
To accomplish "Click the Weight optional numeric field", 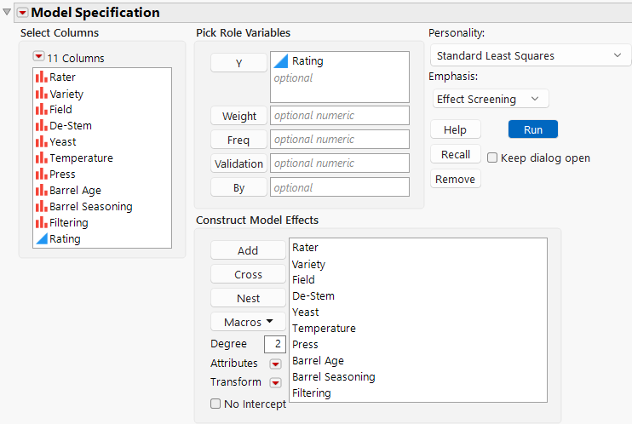I will [339, 116].
